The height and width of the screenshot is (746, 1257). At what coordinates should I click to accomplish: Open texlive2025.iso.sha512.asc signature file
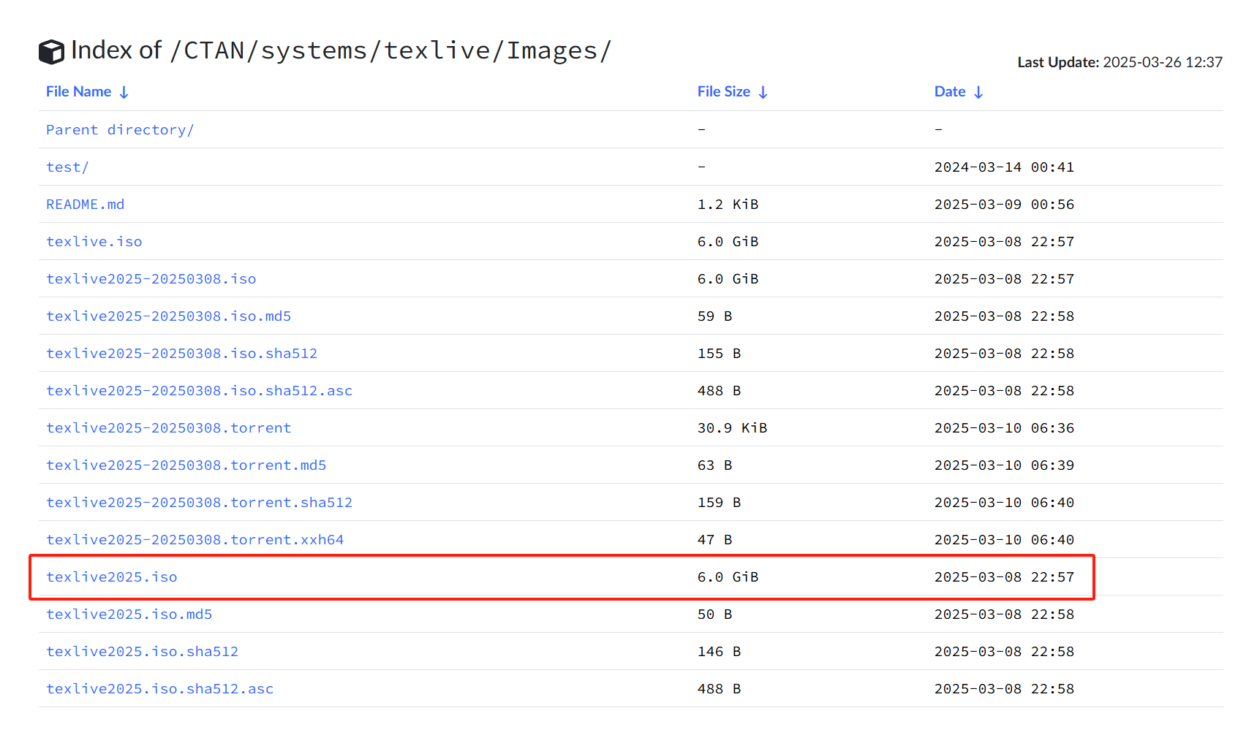159,689
